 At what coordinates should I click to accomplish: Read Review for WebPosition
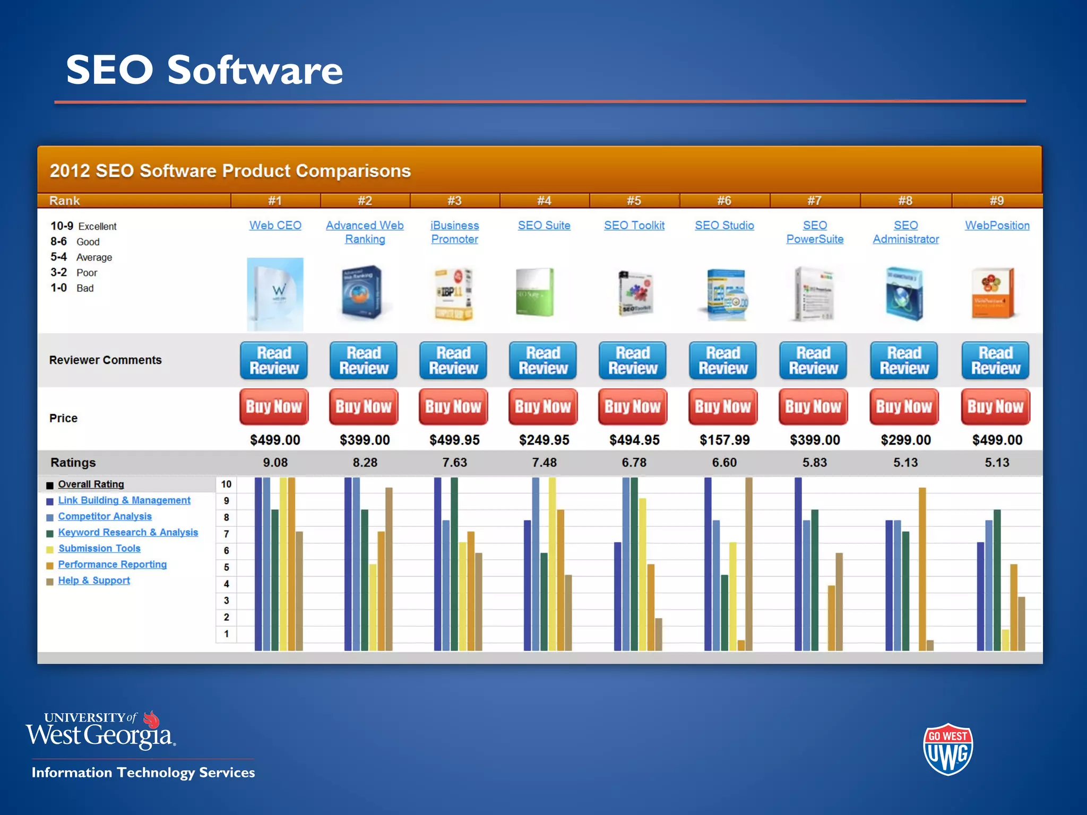pos(995,360)
